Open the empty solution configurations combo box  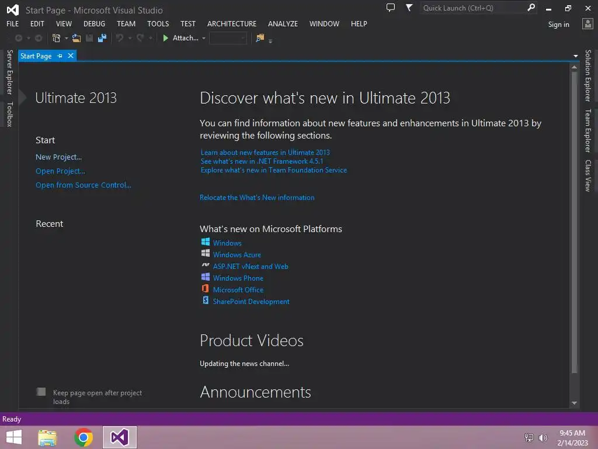click(x=228, y=38)
